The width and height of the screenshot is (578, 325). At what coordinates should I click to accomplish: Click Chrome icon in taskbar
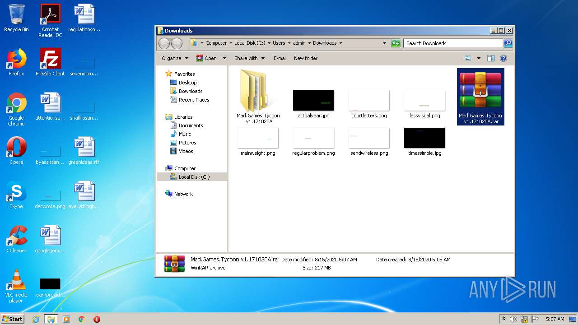(x=82, y=319)
